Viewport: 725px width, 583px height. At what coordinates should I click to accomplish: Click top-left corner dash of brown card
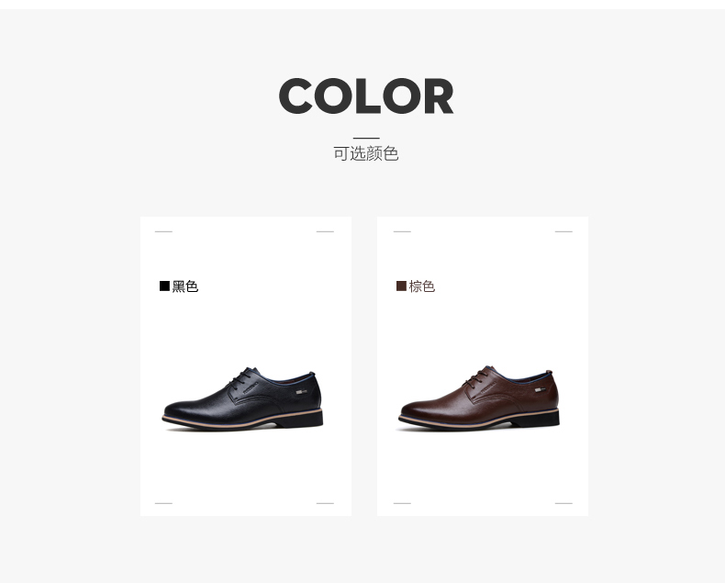tap(402, 231)
